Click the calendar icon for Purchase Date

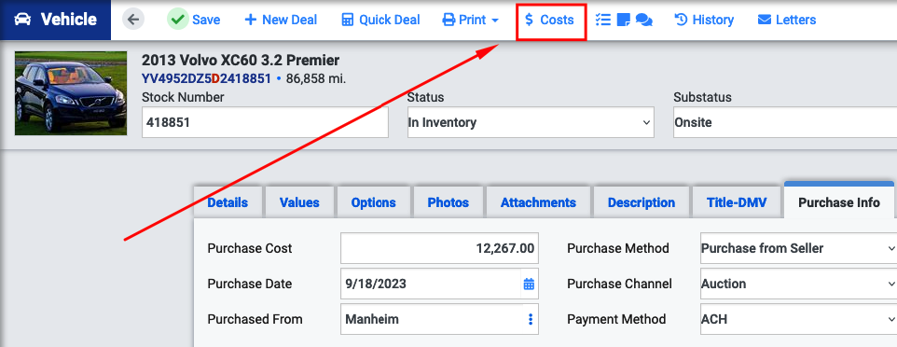point(529,284)
